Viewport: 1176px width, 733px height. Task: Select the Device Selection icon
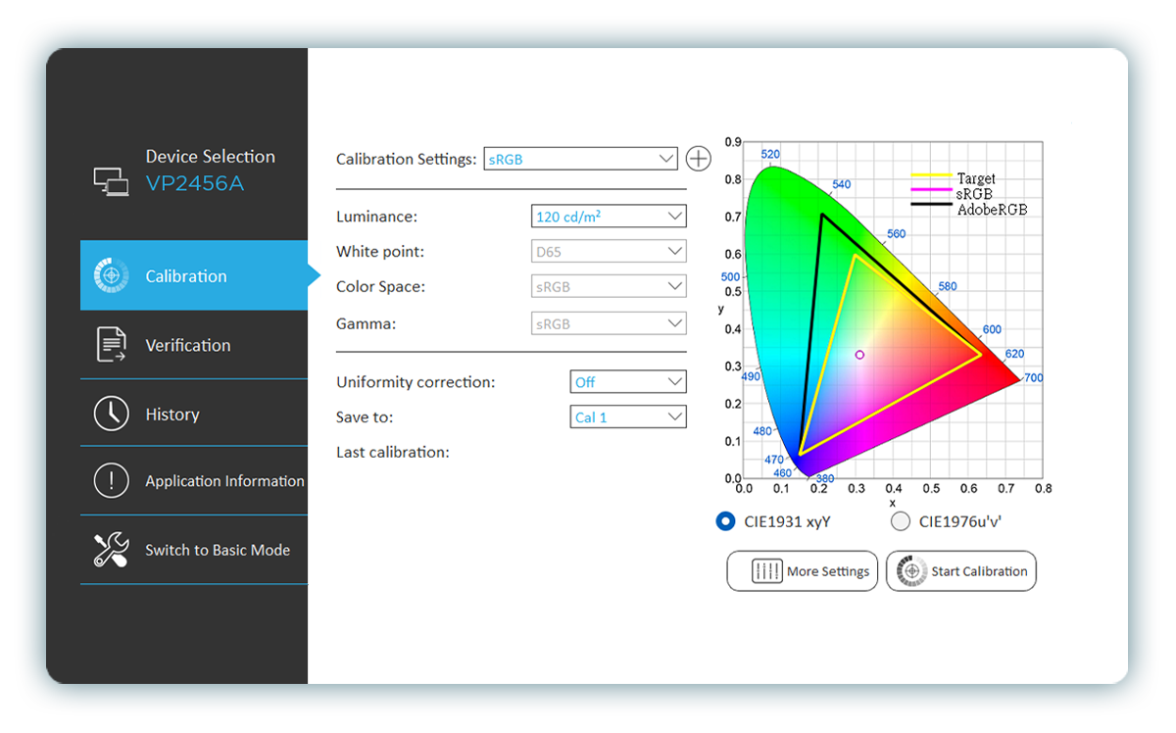[x=111, y=180]
